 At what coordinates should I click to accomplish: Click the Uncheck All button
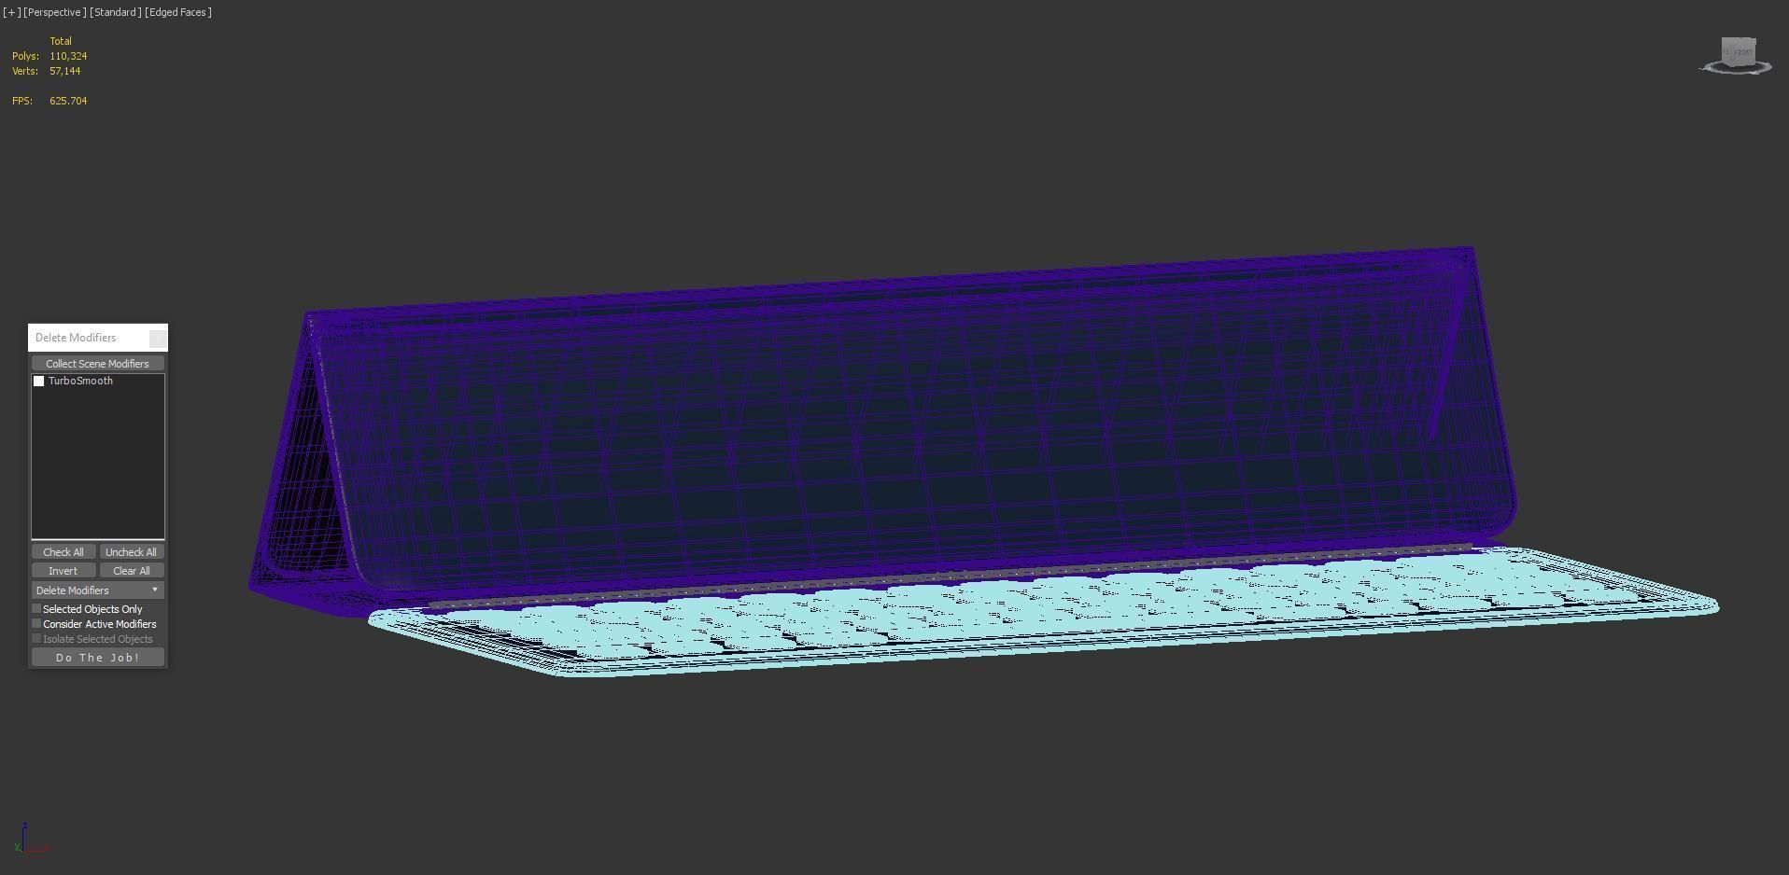(131, 552)
